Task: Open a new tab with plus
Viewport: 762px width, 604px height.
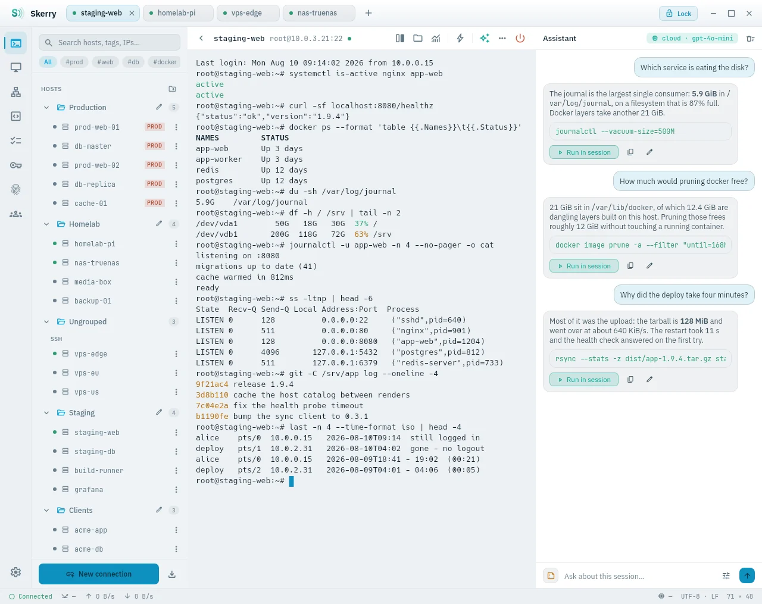Action: tap(368, 13)
